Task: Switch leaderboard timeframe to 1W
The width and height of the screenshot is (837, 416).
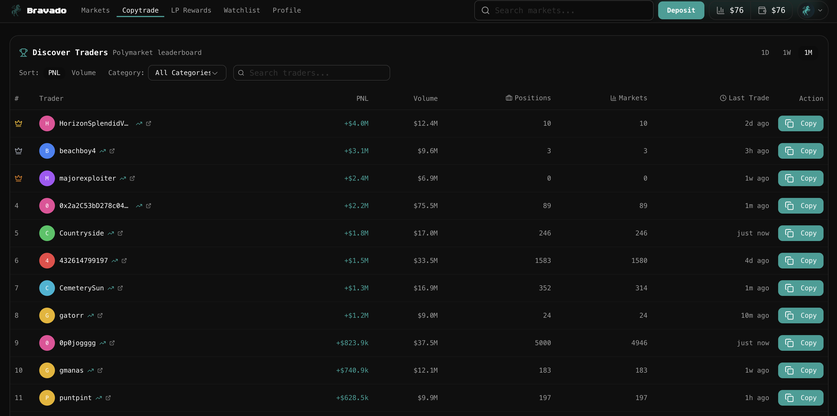Action: click(786, 53)
